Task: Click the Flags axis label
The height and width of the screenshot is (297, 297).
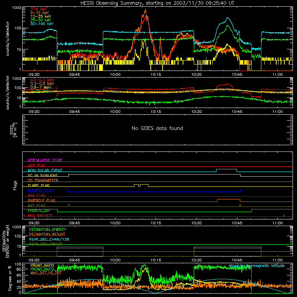Action: (15, 185)
